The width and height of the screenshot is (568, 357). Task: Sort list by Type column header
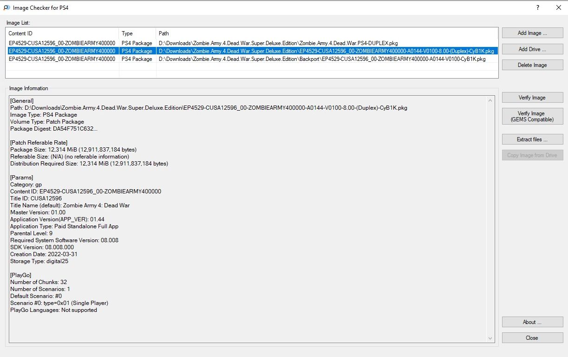[137, 33]
